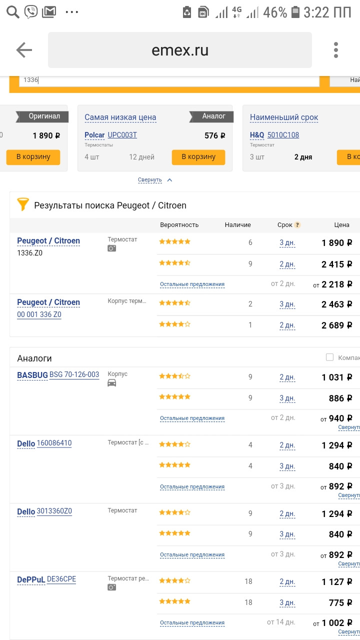Expand Остальные предложения for DePPuL DE36CPE
The height and width of the screenshot is (640, 360).
(x=192, y=623)
